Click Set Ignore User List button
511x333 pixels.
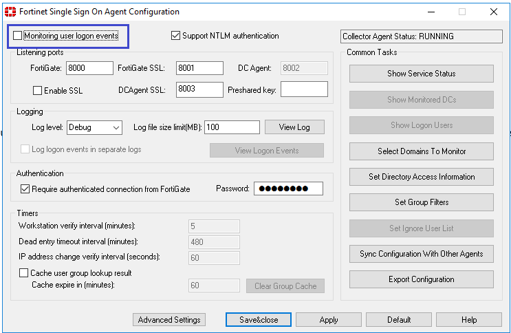coord(422,228)
